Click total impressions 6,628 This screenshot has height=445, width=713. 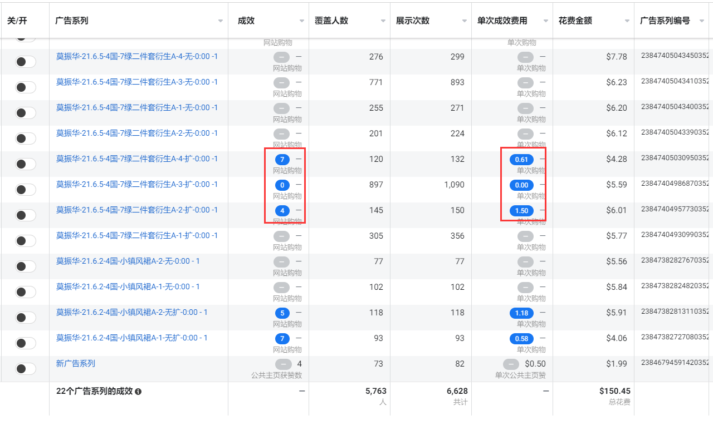(457, 392)
